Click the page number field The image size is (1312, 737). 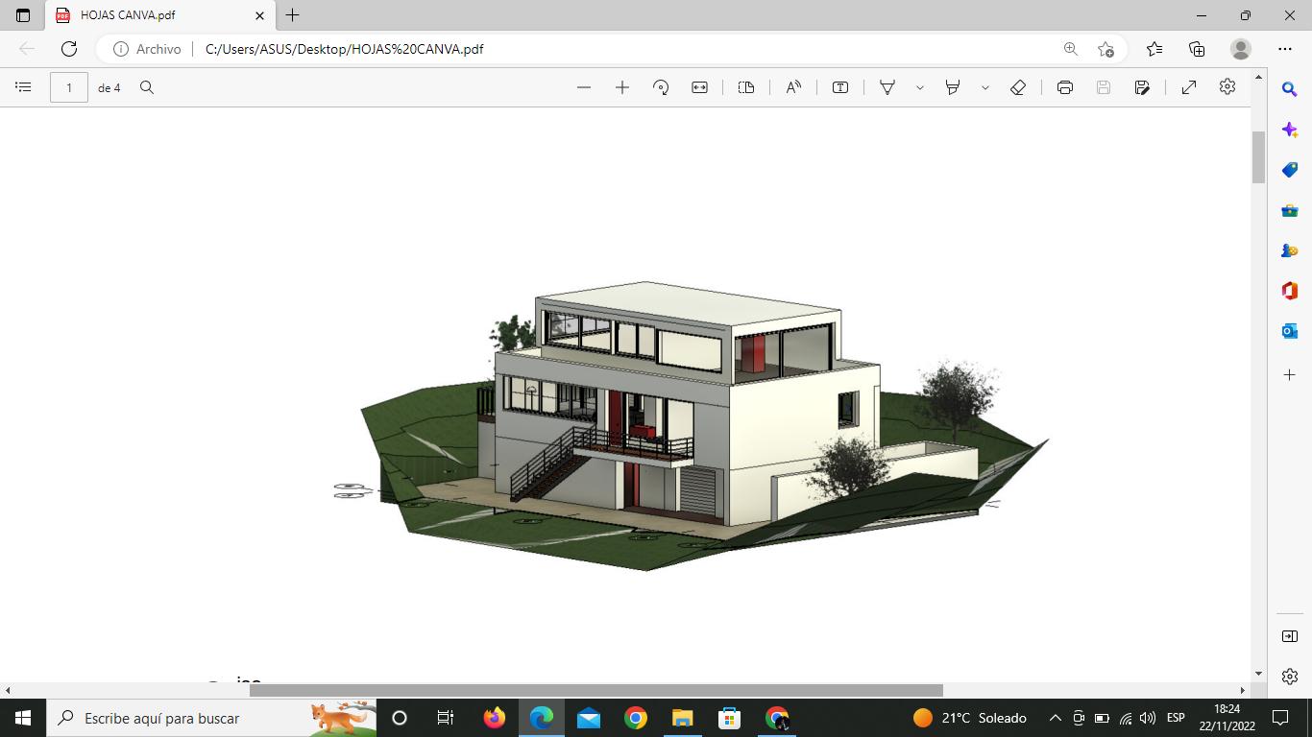(x=69, y=87)
